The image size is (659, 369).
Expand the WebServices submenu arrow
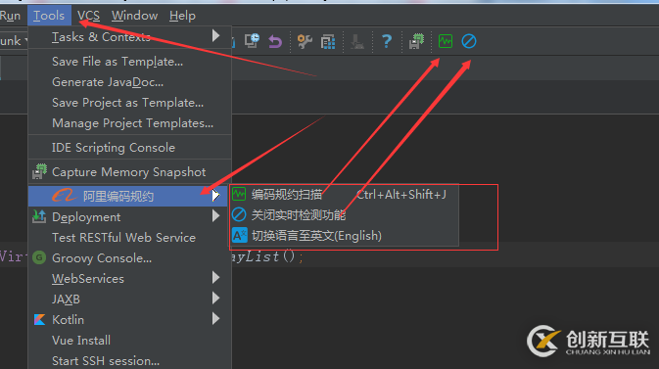tap(215, 277)
